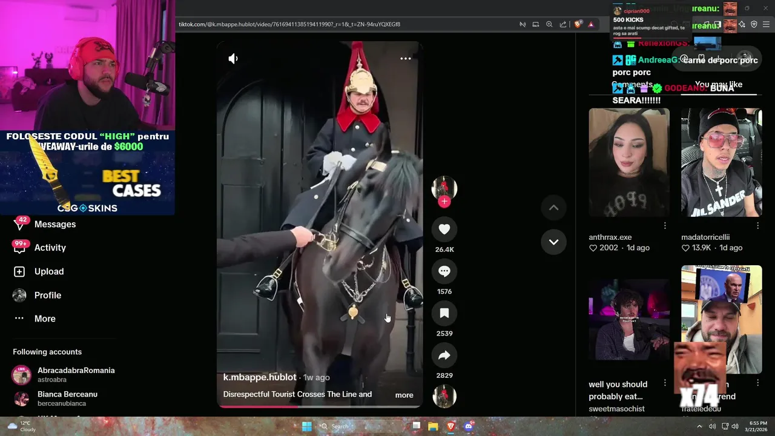
Task: Open options for madatorricellii video
Action: click(757, 225)
